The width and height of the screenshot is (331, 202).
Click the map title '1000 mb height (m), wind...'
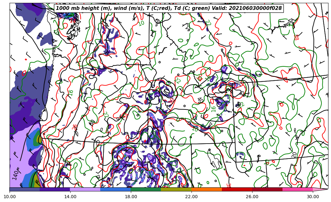(169, 8)
